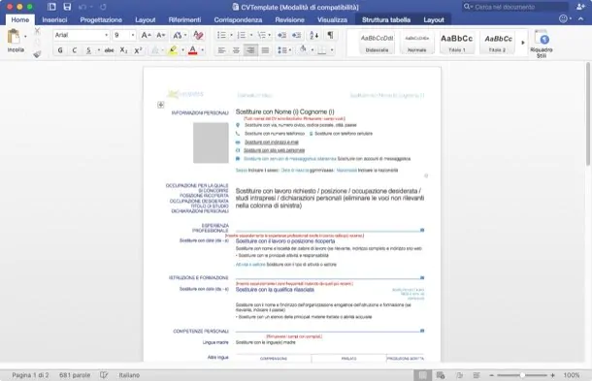The width and height of the screenshot is (592, 381).
Task: Open the Arial font name dropdown
Action: tap(107, 35)
